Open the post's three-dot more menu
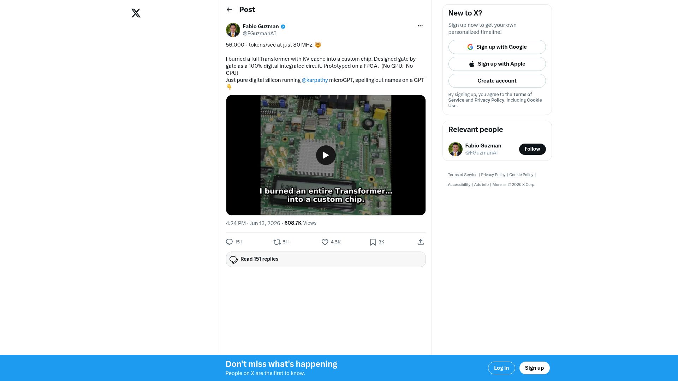 click(420, 26)
